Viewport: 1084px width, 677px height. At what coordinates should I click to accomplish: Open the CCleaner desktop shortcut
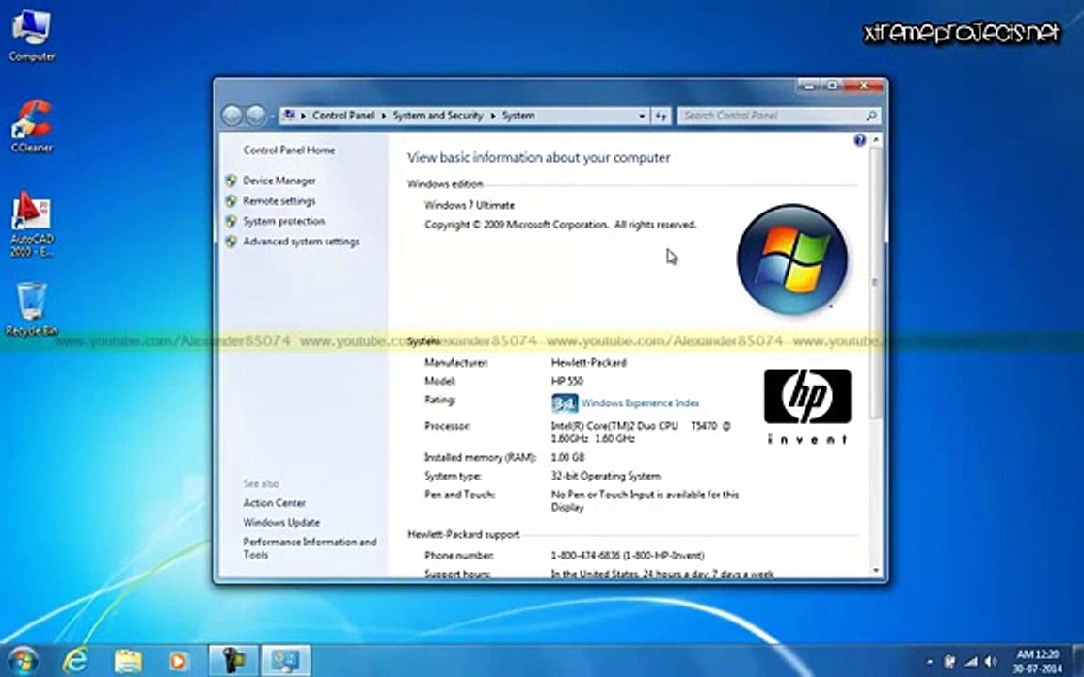pos(31,126)
